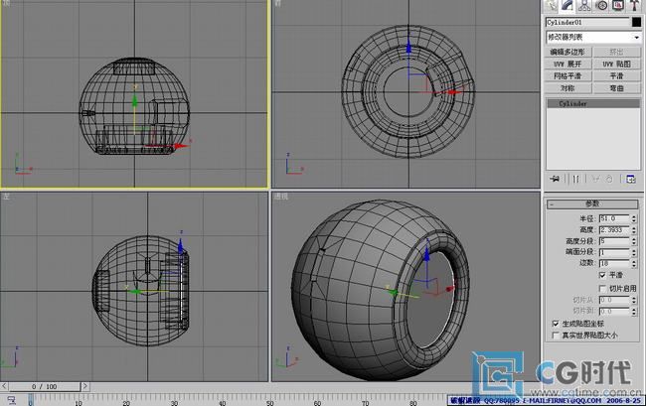Click the 平滑 modifier button
646x406 pixels.
click(x=617, y=76)
